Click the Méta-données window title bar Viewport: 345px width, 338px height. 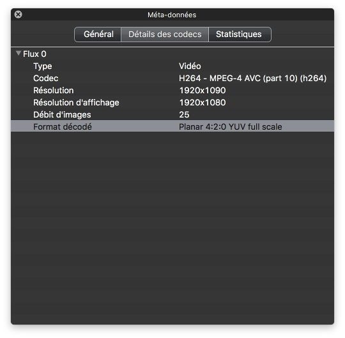(172, 15)
